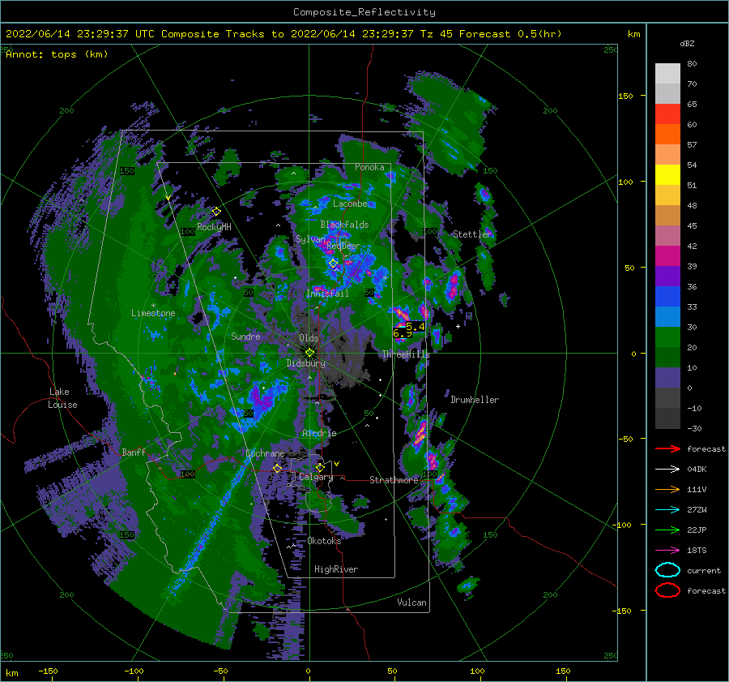The width and height of the screenshot is (729, 682).
Task: Click the Ponoka city label
Action: [369, 167]
